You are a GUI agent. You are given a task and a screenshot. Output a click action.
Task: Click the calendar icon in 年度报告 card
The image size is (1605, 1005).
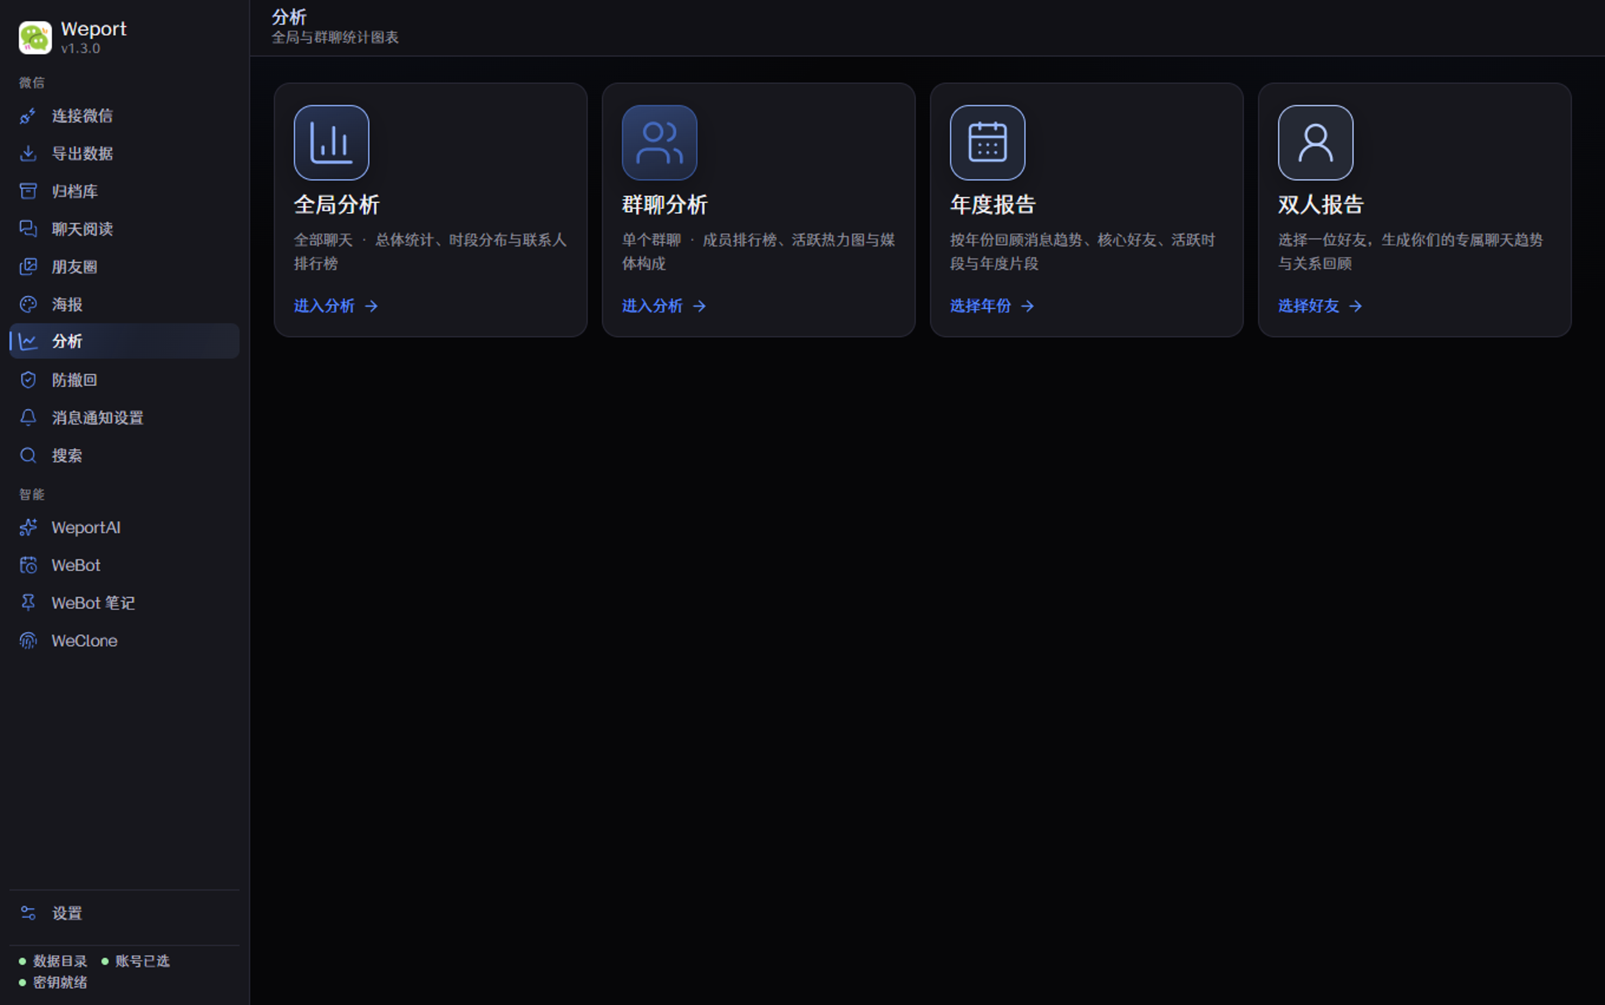click(x=987, y=143)
